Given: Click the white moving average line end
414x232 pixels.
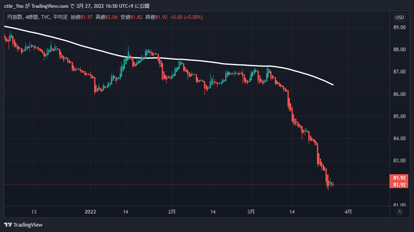Looking at the screenshot, I should click(333, 84).
